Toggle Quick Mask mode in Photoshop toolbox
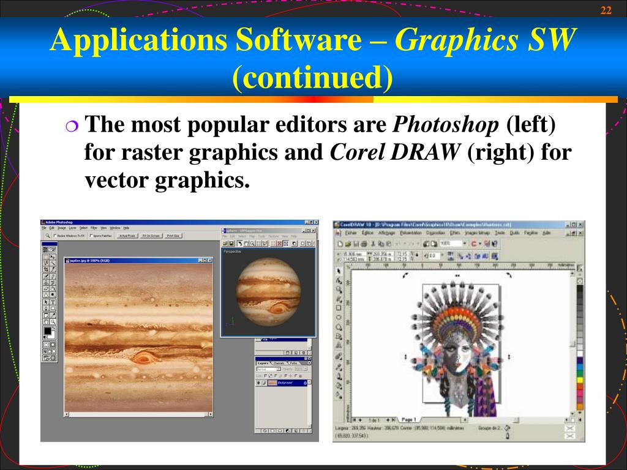 [53, 345]
